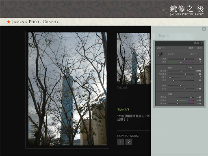Open the Original thumbnail photo
This screenshot has width=208, height=156.
134,58
